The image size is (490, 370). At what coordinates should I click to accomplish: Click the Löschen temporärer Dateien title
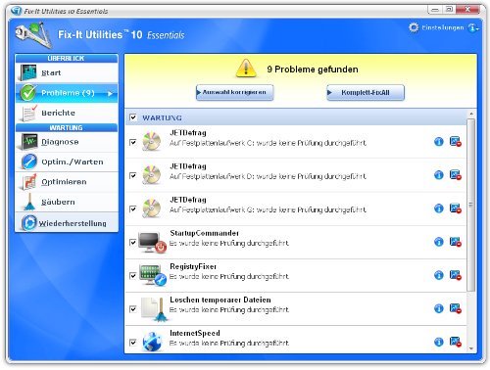(220, 300)
